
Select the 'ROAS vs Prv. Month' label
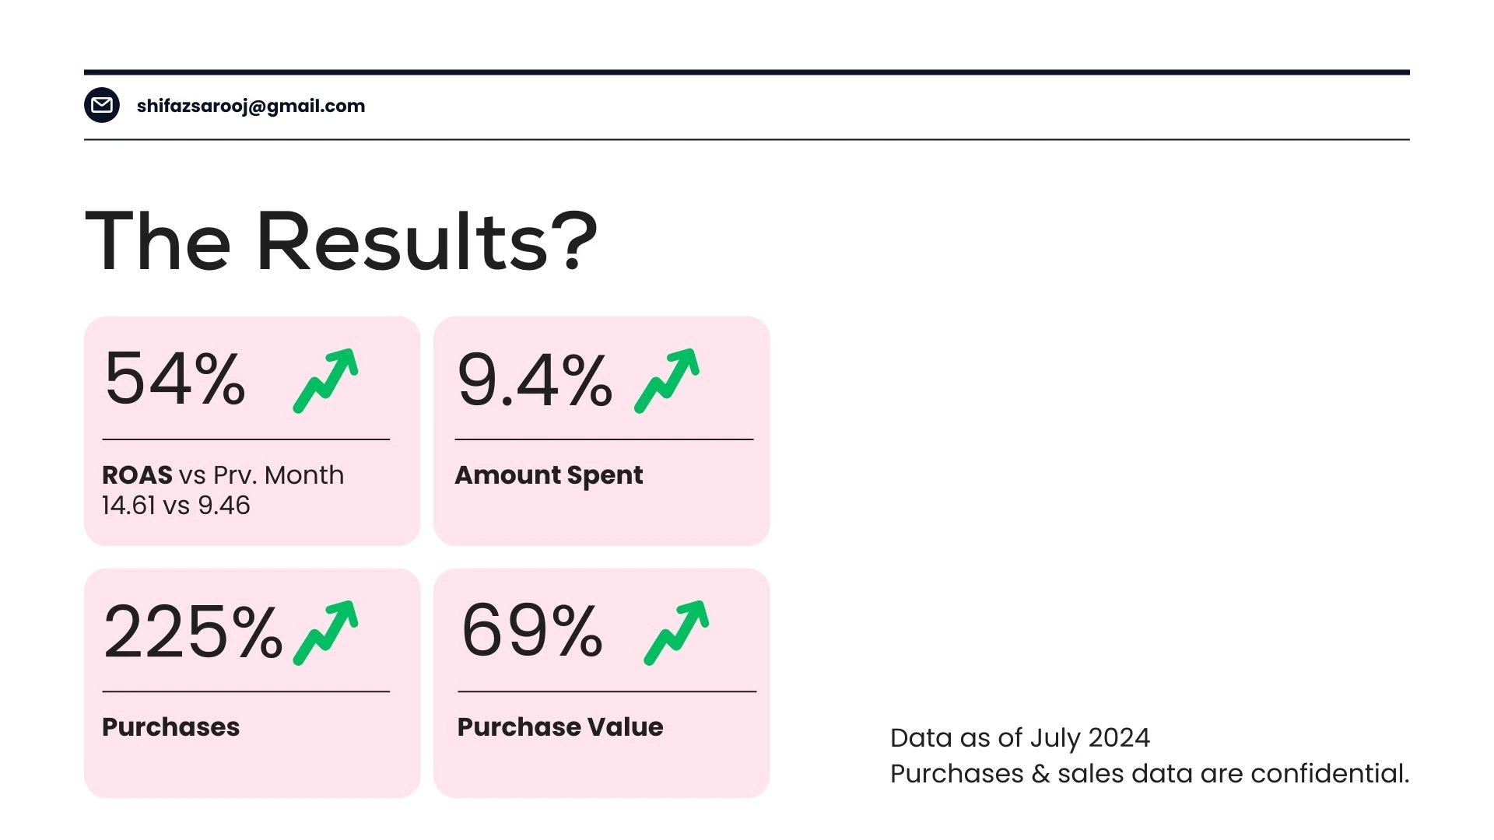(x=223, y=474)
